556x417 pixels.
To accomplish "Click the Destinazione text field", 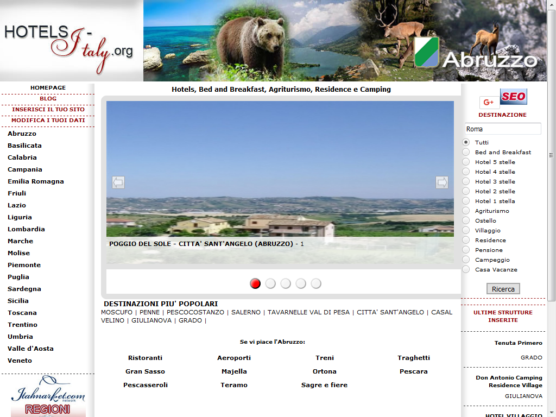I will [x=503, y=129].
